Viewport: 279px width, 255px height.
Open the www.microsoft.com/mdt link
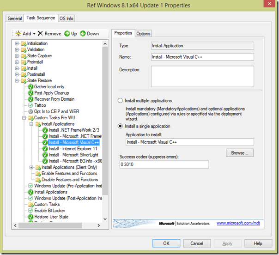tap(238, 224)
